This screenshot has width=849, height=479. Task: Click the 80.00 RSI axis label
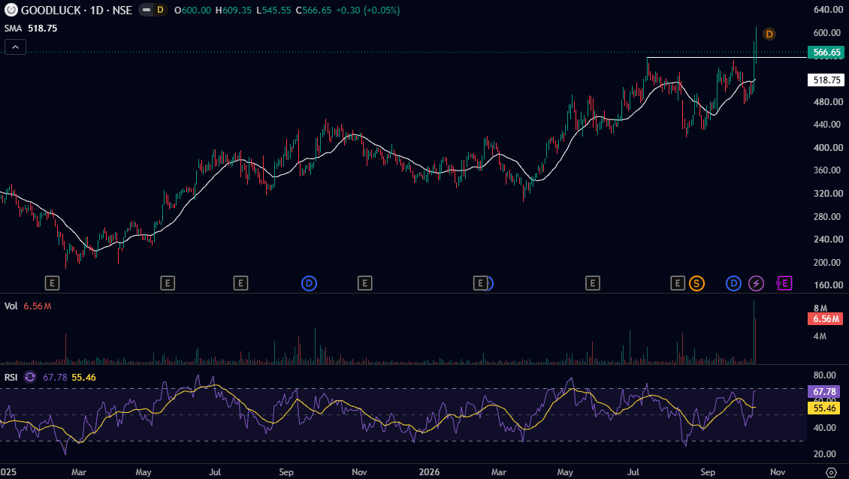825,375
